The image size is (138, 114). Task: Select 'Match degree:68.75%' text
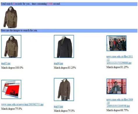pyautogui.click(x=117, y=110)
